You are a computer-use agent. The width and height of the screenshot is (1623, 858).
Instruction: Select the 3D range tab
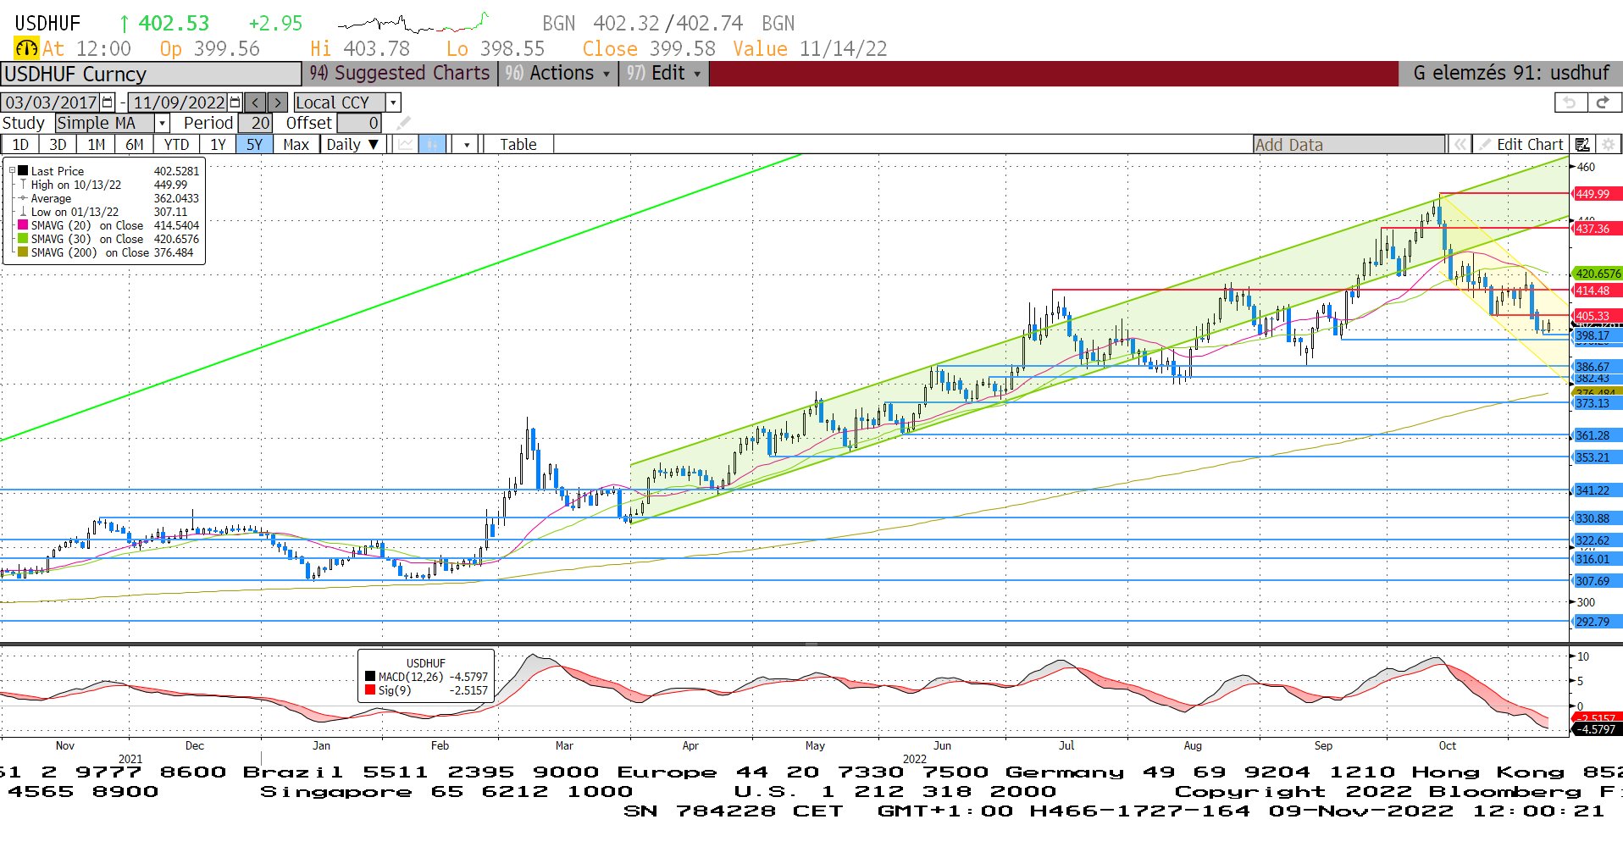pyautogui.click(x=58, y=144)
